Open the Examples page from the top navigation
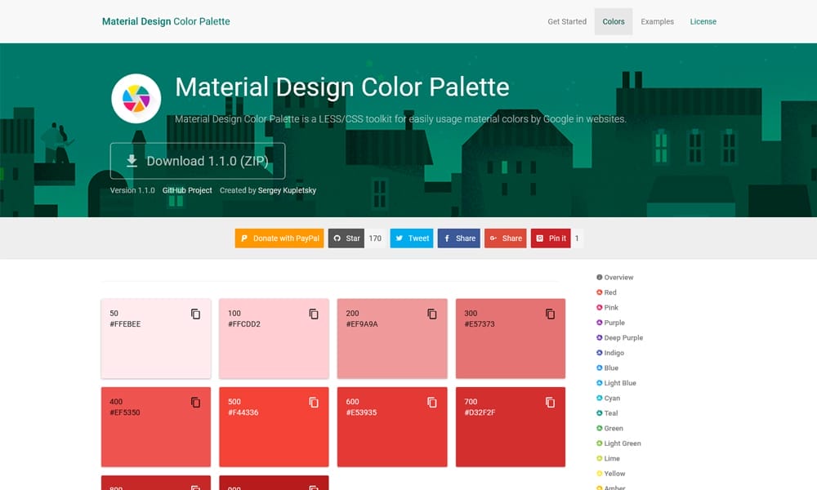Viewport: 817px width, 490px height. tap(657, 21)
